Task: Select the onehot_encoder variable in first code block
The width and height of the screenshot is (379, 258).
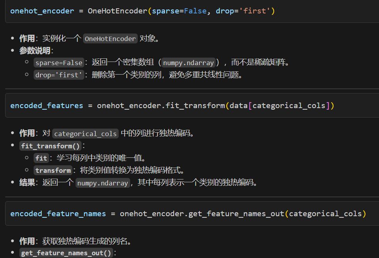Action: 42,11
